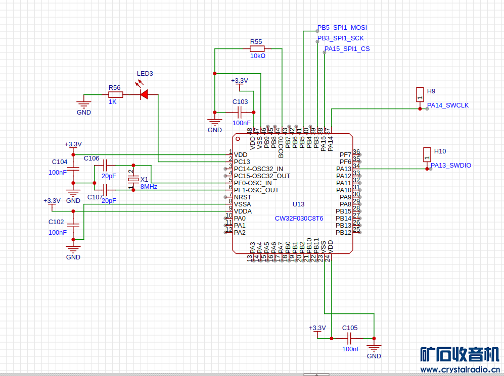The image size is (504, 376).
Task: Select the GND symbol beside R56
Action: [84, 105]
